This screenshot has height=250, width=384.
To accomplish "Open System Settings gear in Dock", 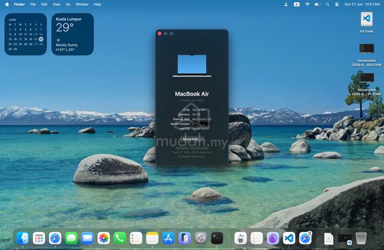I will pos(200,238).
